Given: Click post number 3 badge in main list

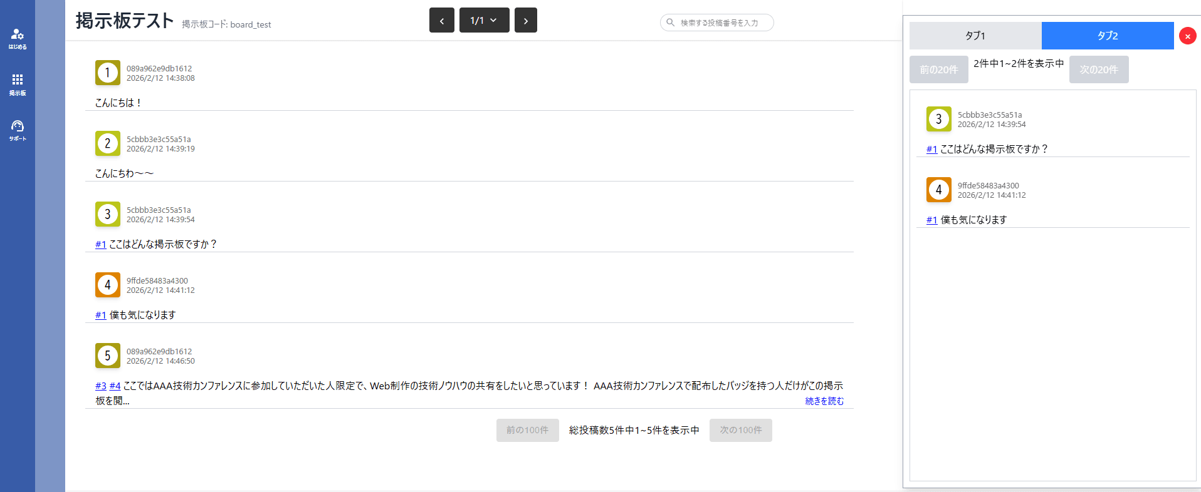Looking at the screenshot, I should (x=108, y=214).
